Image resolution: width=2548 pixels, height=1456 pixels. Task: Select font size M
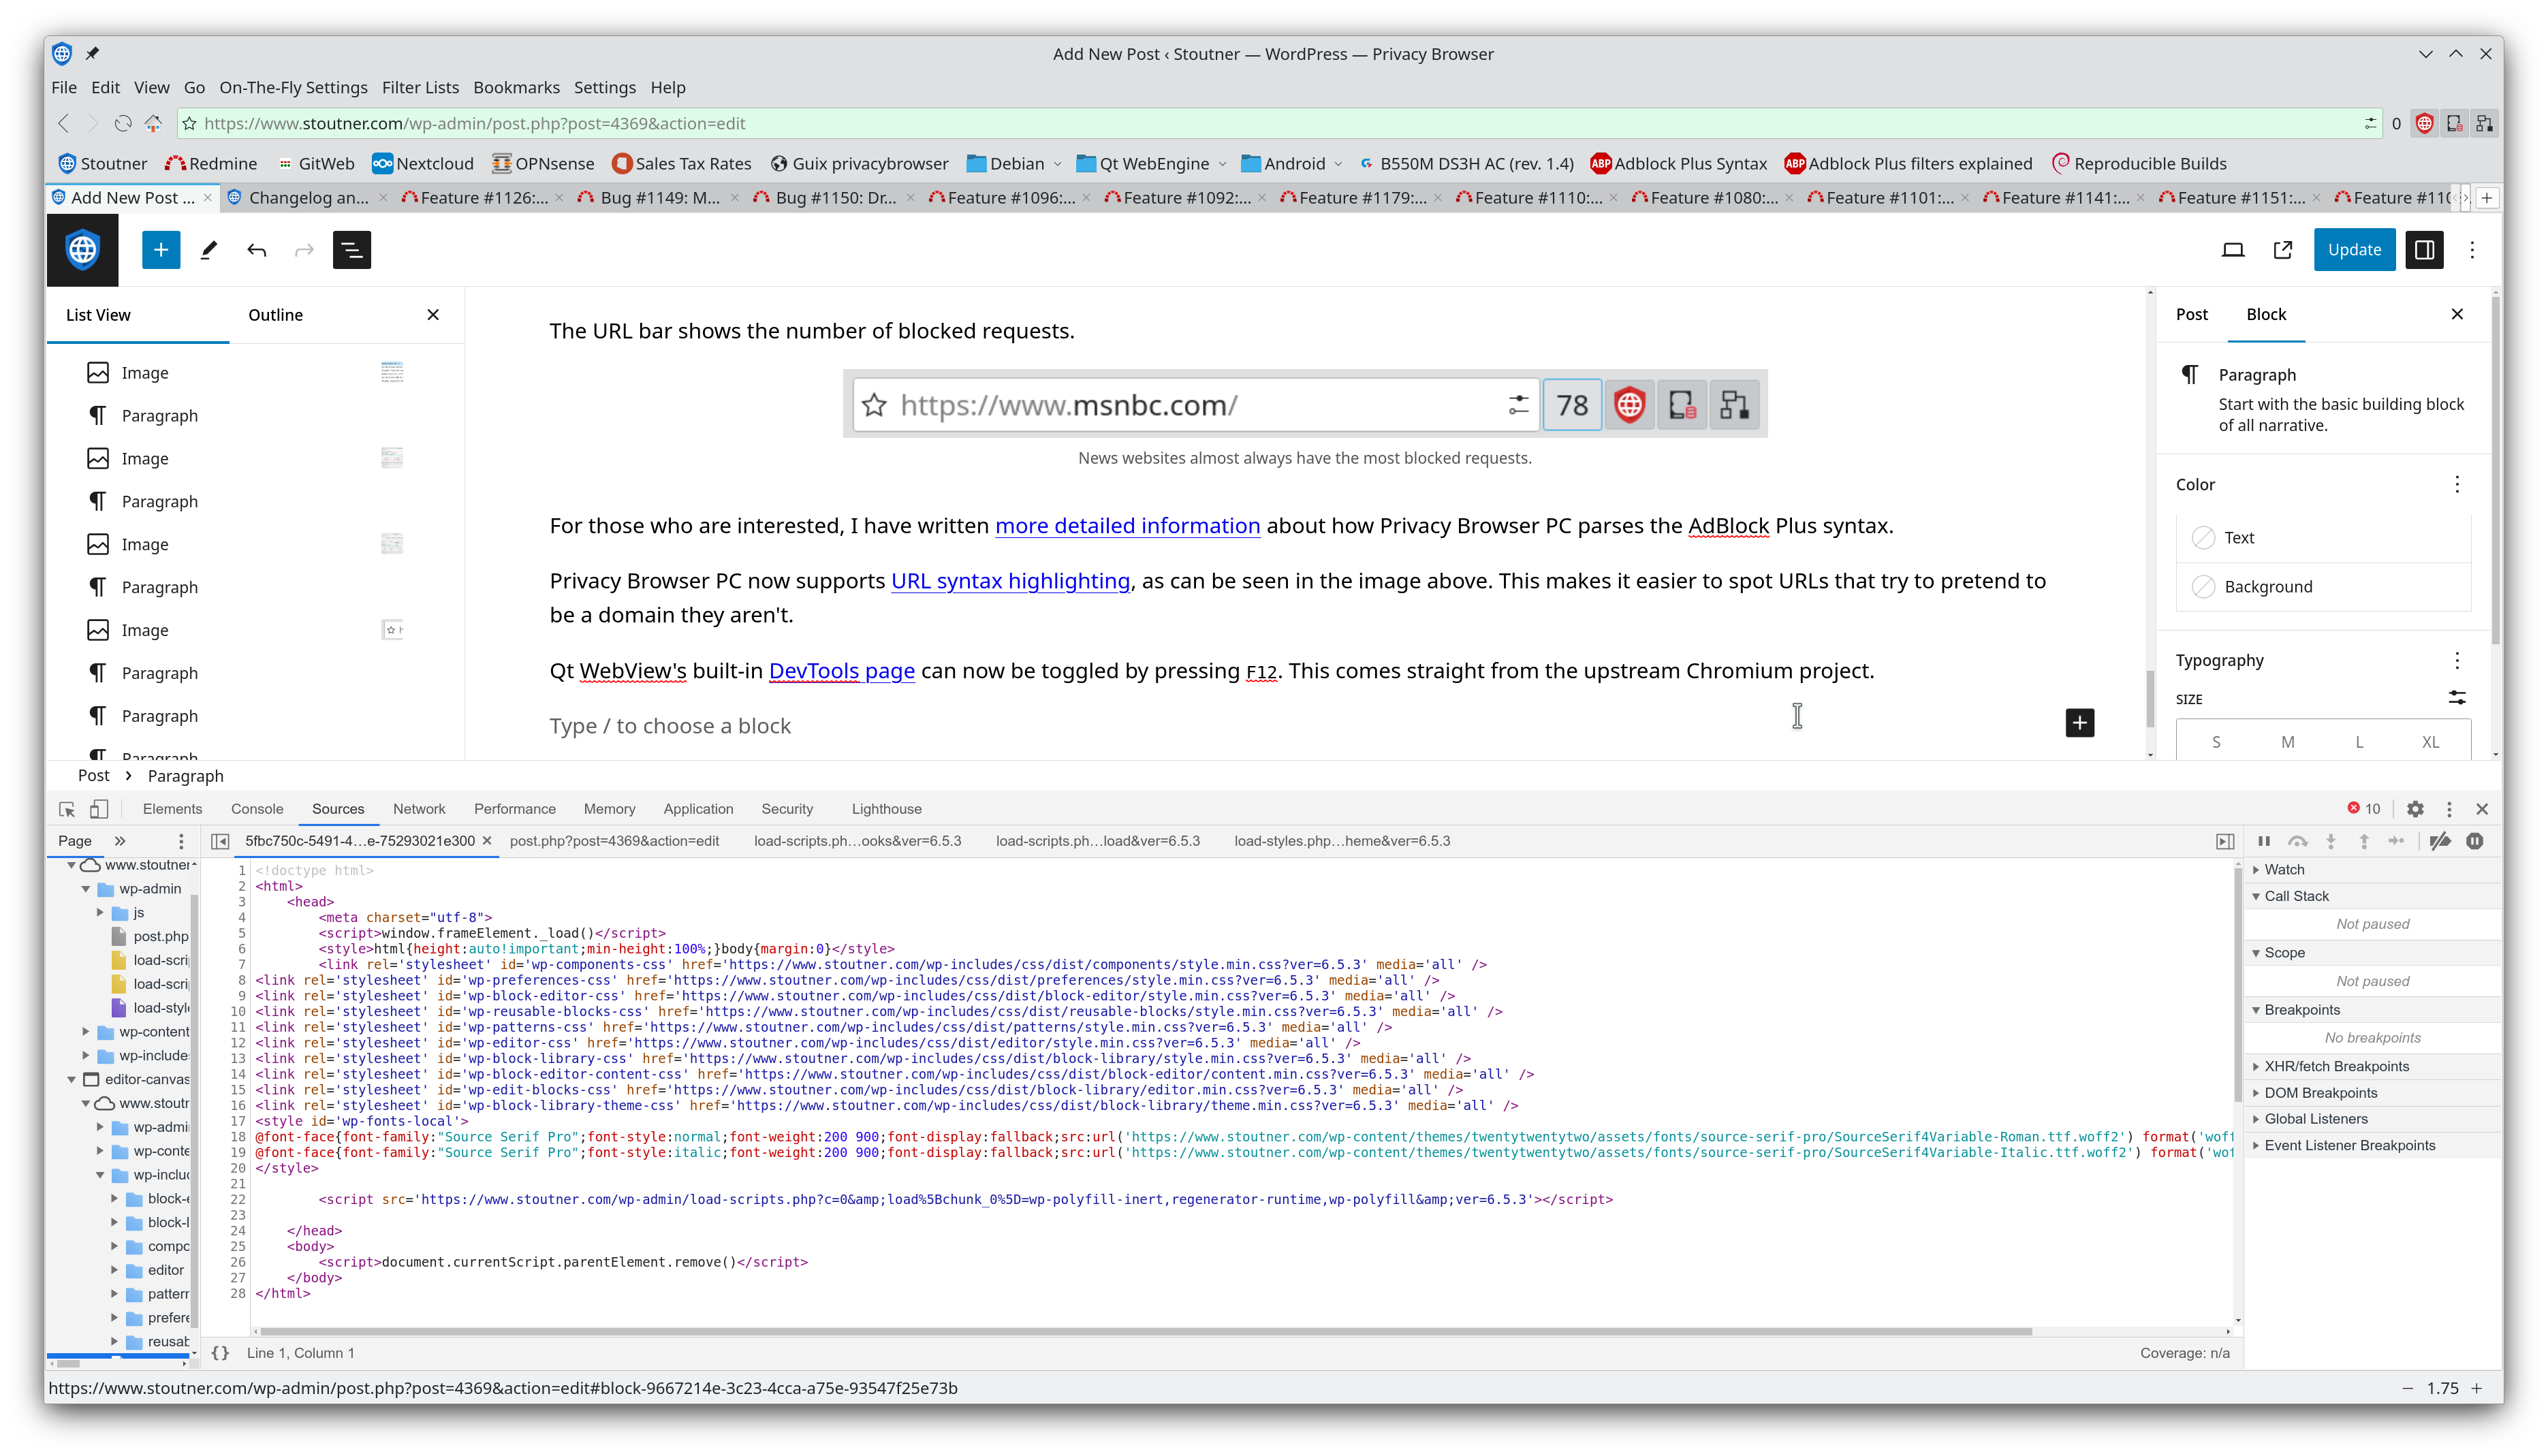tap(2287, 742)
